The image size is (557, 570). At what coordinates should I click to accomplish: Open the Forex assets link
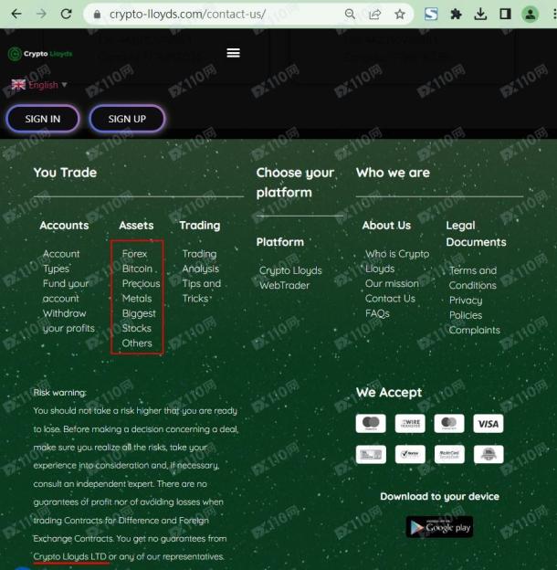pos(134,254)
